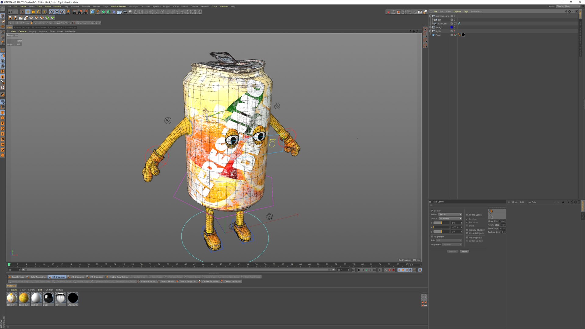Click the Bank_3 blue layer color swatch

[452, 27]
